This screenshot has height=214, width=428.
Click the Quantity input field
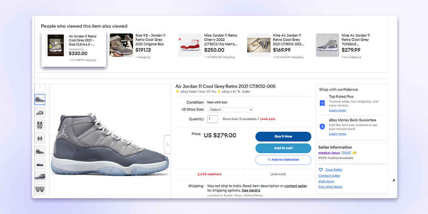(x=213, y=119)
